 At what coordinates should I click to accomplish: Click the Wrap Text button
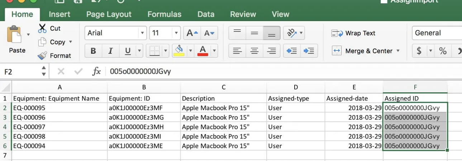pos(353,33)
